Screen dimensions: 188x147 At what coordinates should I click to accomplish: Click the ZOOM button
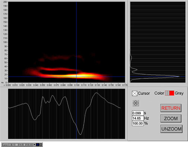point(171,118)
